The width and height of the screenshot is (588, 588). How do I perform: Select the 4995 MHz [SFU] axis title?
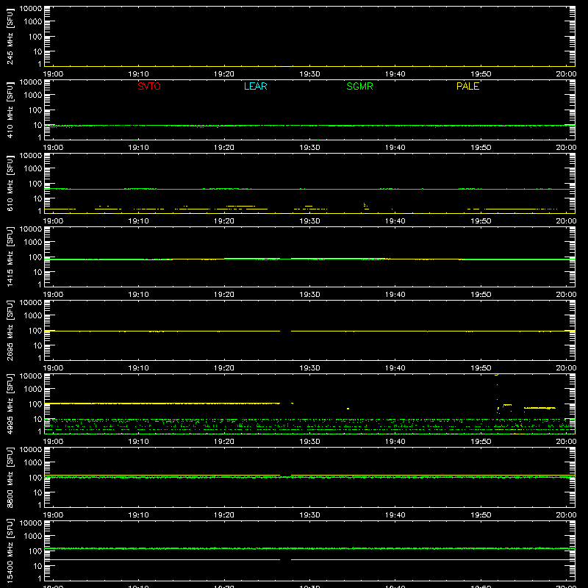point(10,404)
